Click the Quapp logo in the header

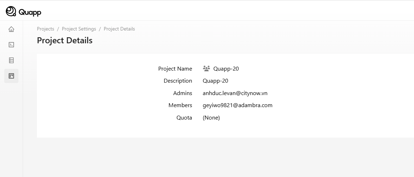pos(23,12)
